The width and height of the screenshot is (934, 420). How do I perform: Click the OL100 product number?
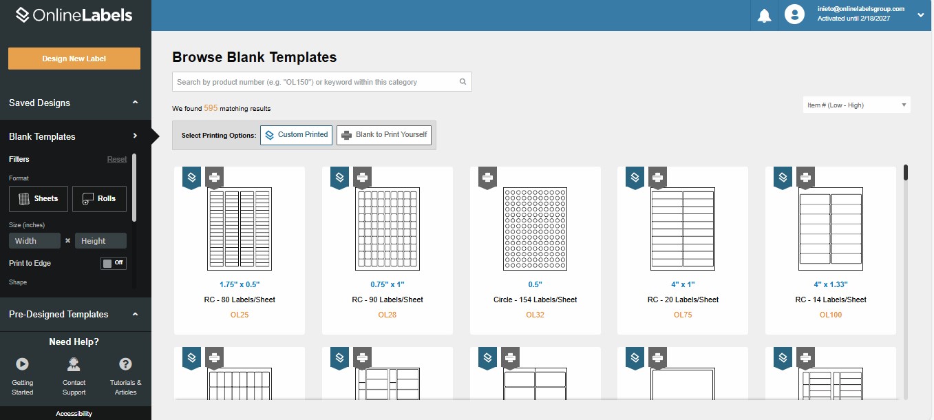coord(831,315)
